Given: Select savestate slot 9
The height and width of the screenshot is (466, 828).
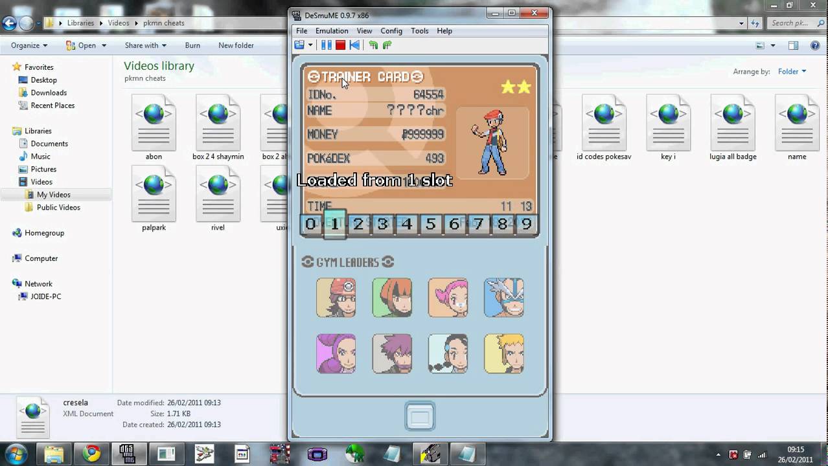Looking at the screenshot, I should tap(526, 224).
